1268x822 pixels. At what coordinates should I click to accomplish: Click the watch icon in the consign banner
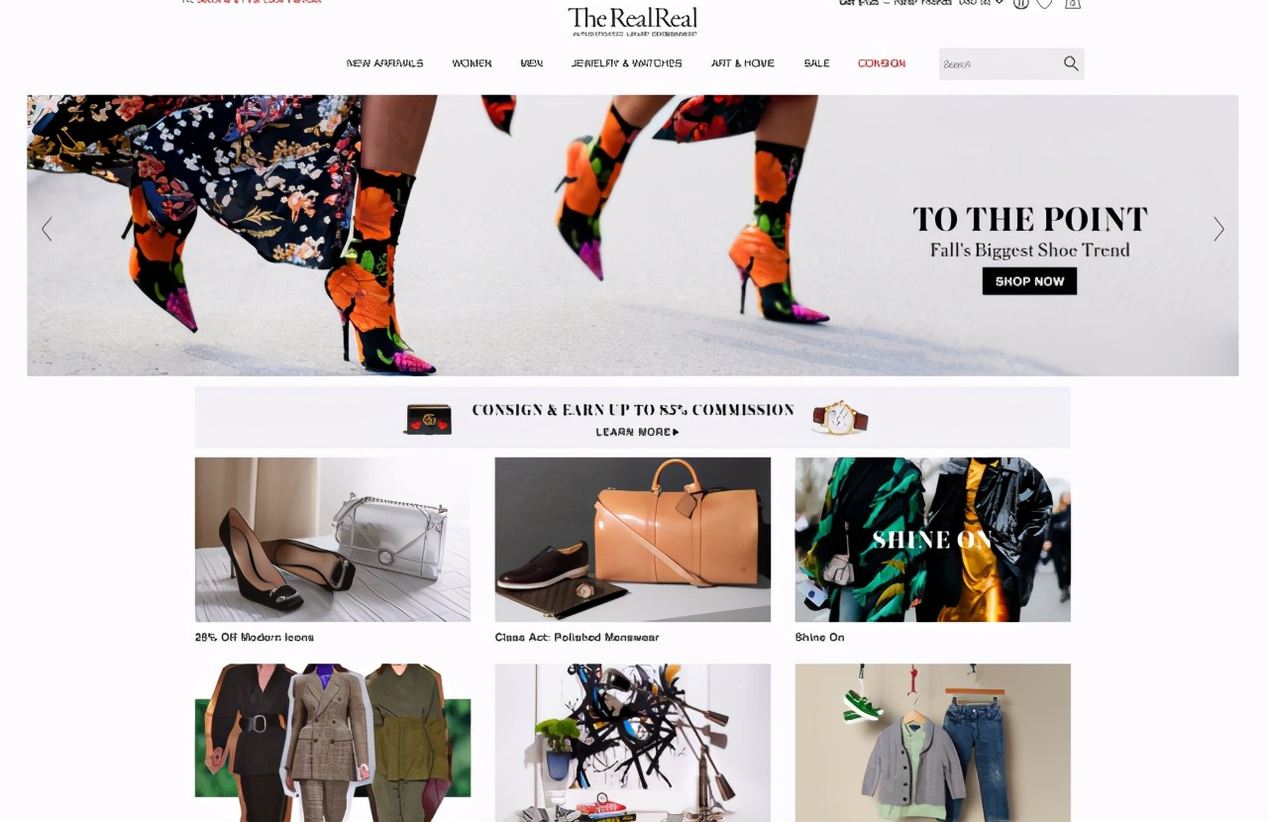[x=840, y=417]
